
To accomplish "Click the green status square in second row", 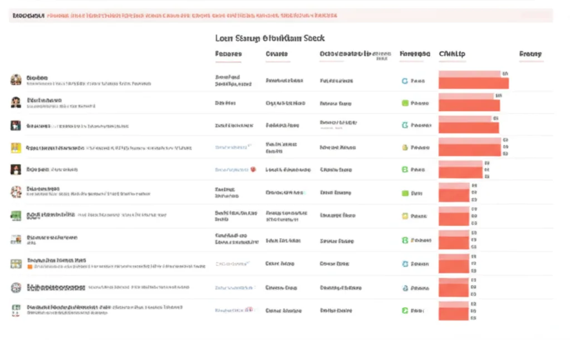I will tap(405, 103).
